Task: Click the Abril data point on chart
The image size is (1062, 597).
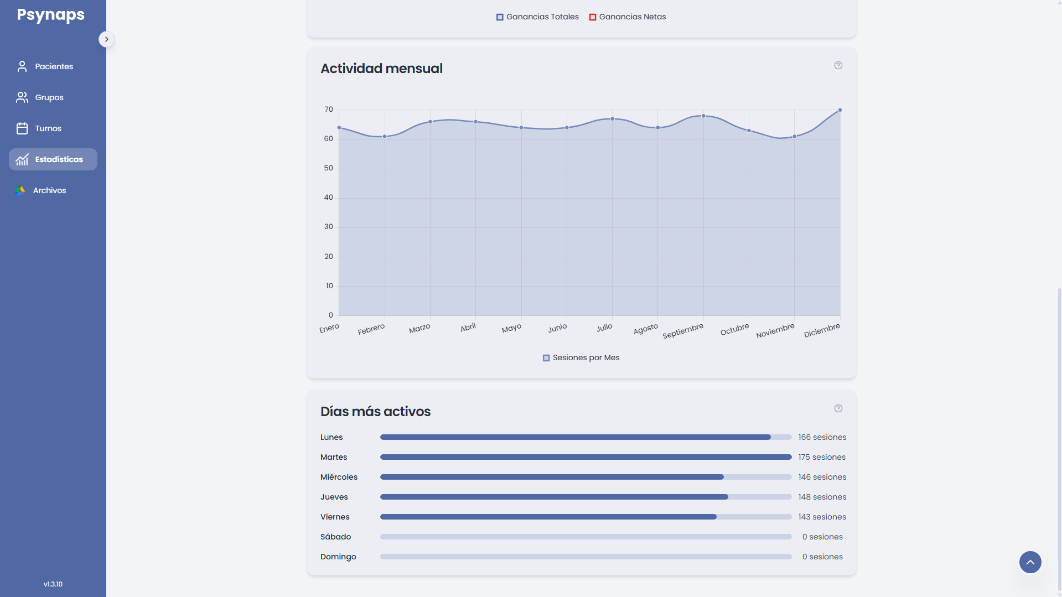Action: click(476, 122)
